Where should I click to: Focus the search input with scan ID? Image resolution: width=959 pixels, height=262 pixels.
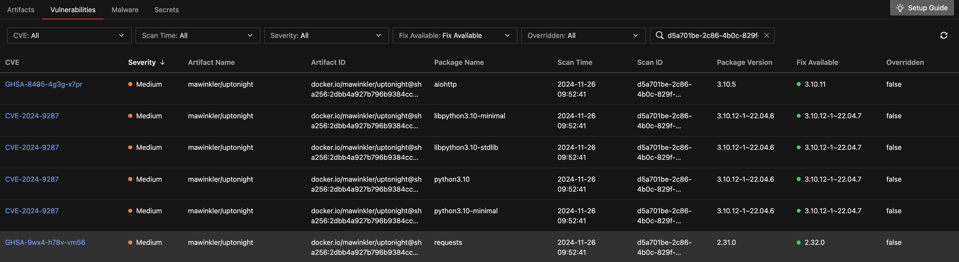(713, 35)
